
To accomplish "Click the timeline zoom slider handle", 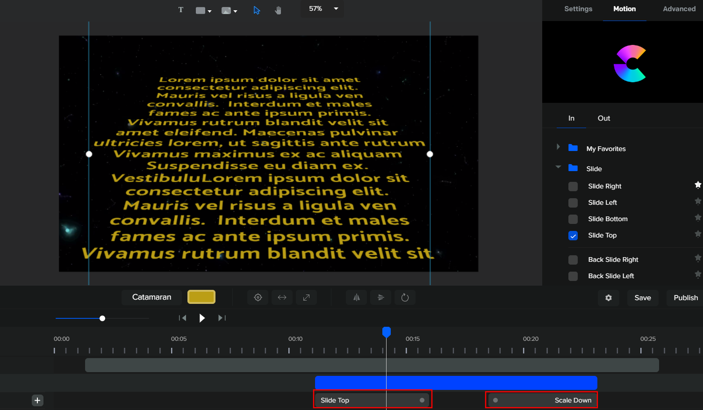I will [102, 318].
